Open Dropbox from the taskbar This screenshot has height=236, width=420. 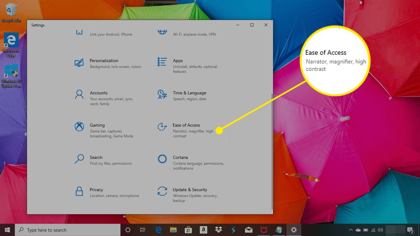218,230
